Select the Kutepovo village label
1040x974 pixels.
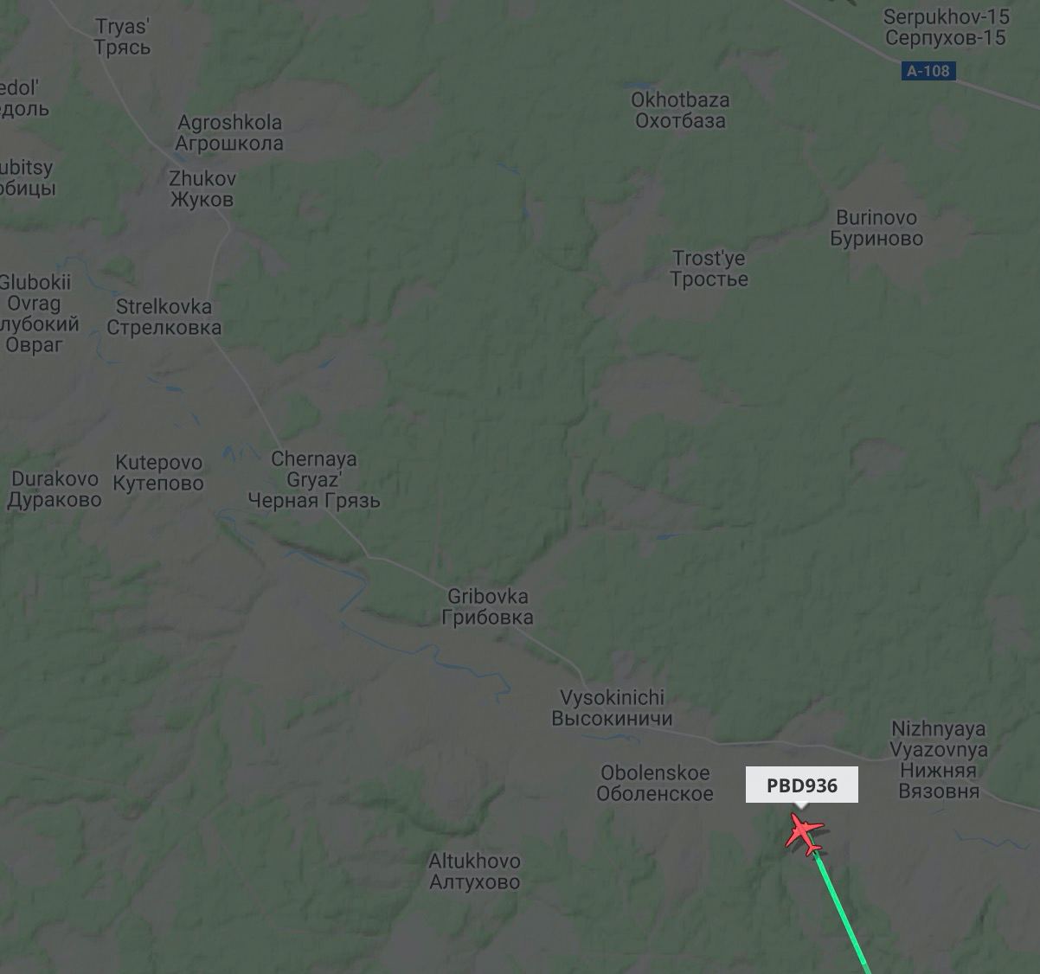[x=158, y=473]
